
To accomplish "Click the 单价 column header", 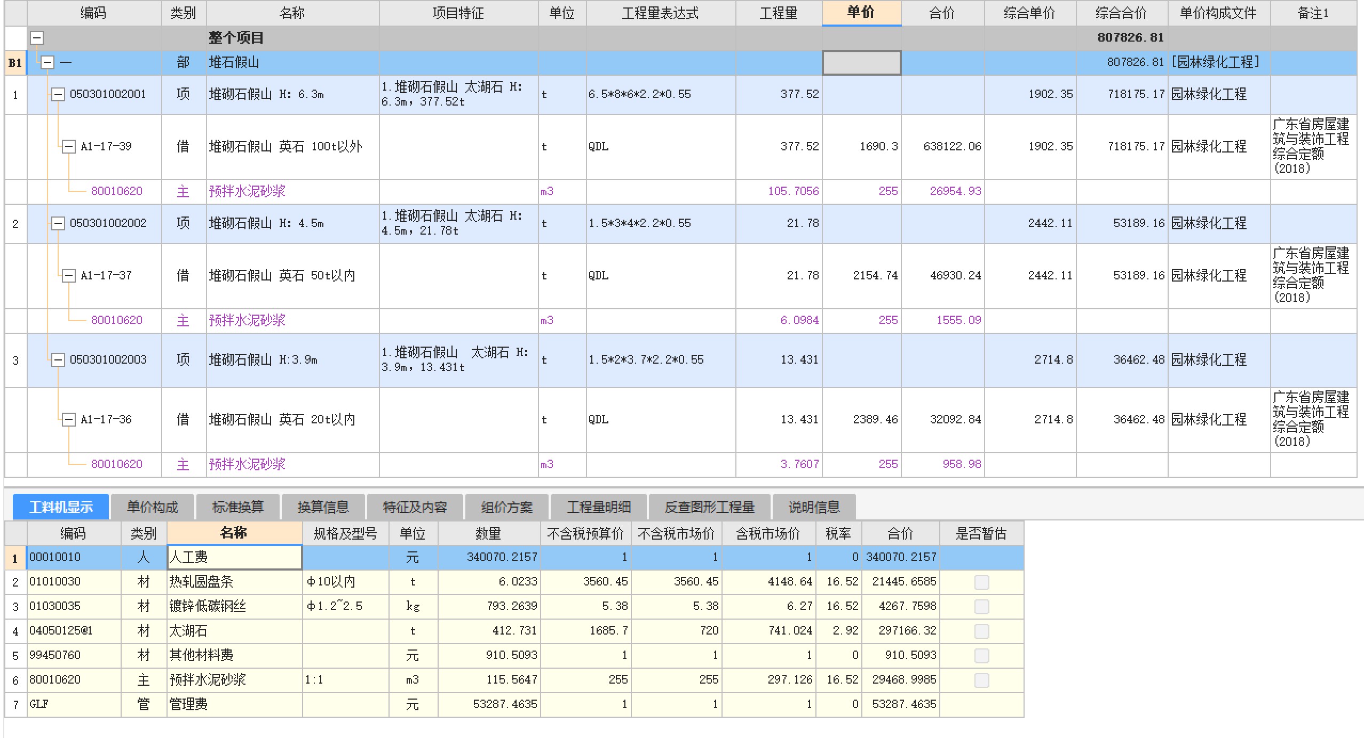I will tap(861, 13).
